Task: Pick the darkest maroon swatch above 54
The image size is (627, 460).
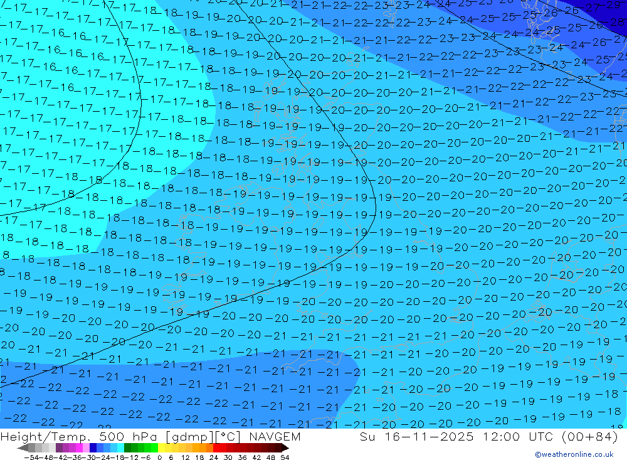Action: pos(278,447)
